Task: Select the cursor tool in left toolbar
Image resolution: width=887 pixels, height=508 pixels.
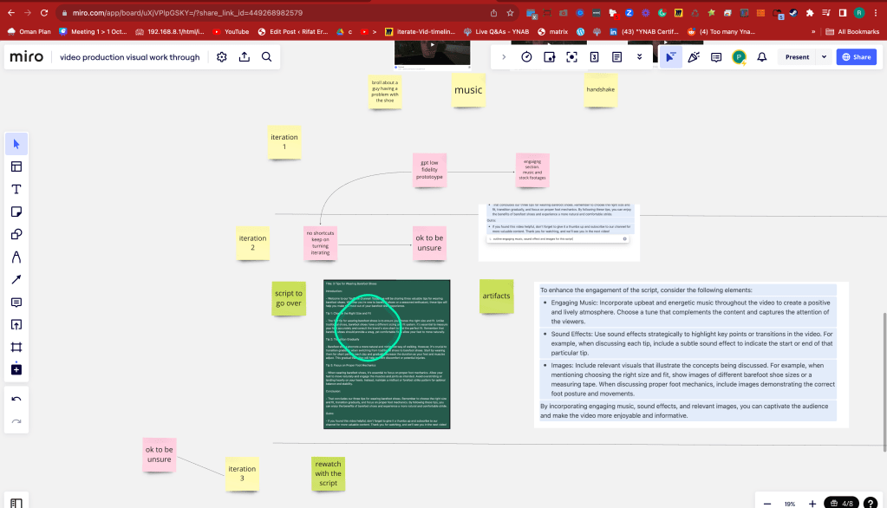Action: [16, 144]
